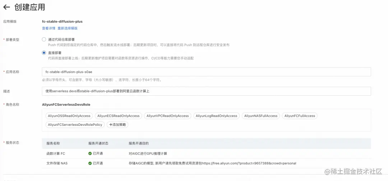Click 部署类型 field label

(12, 40)
